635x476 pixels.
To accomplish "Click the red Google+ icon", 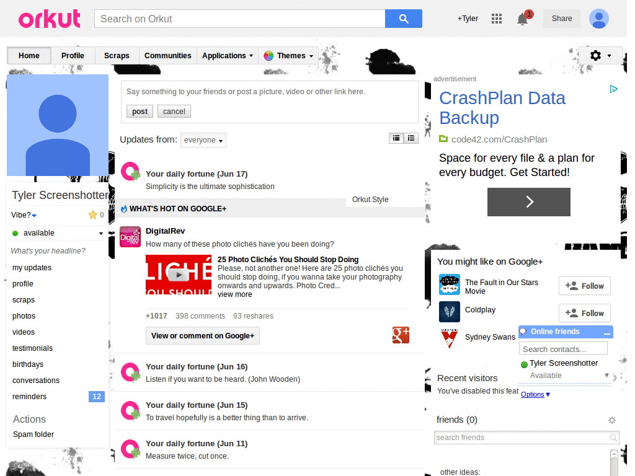I will 401,335.
